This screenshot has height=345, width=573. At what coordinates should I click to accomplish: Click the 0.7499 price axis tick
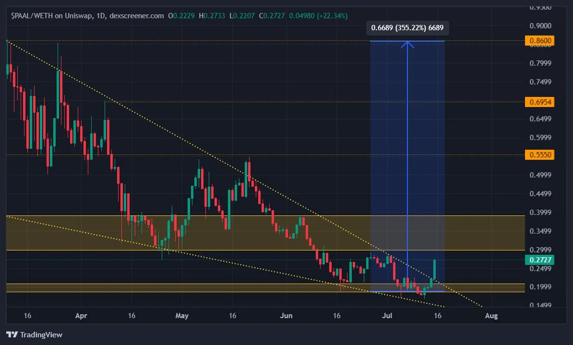540,82
